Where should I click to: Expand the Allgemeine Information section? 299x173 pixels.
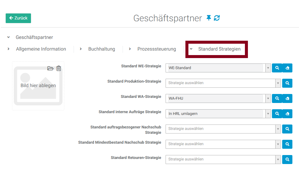[x=41, y=49]
